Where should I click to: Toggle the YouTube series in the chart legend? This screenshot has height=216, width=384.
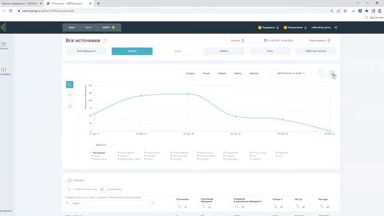176,159
